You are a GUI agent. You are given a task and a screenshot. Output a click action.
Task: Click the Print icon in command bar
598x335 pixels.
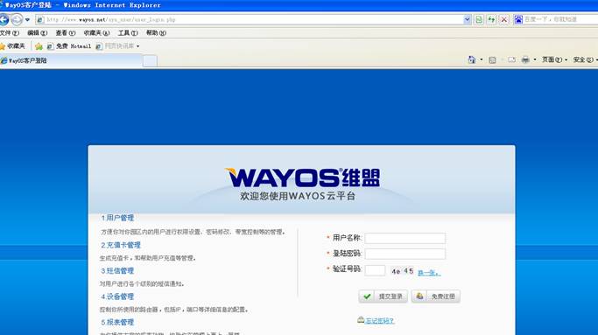click(x=525, y=59)
